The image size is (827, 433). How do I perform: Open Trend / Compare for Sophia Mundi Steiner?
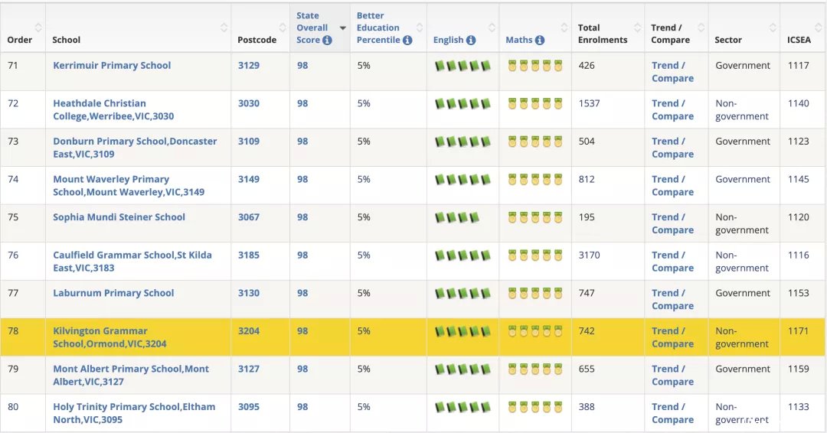pyautogui.click(x=672, y=223)
